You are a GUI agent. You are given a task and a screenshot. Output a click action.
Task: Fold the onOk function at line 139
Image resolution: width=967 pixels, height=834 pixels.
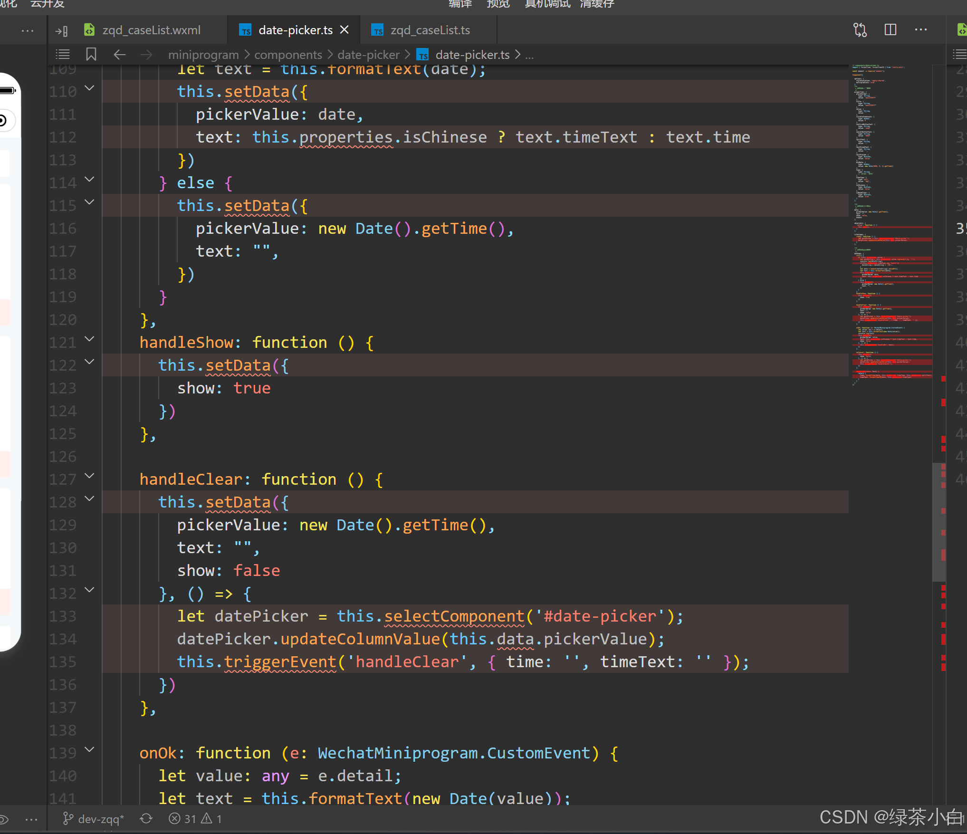(x=89, y=750)
